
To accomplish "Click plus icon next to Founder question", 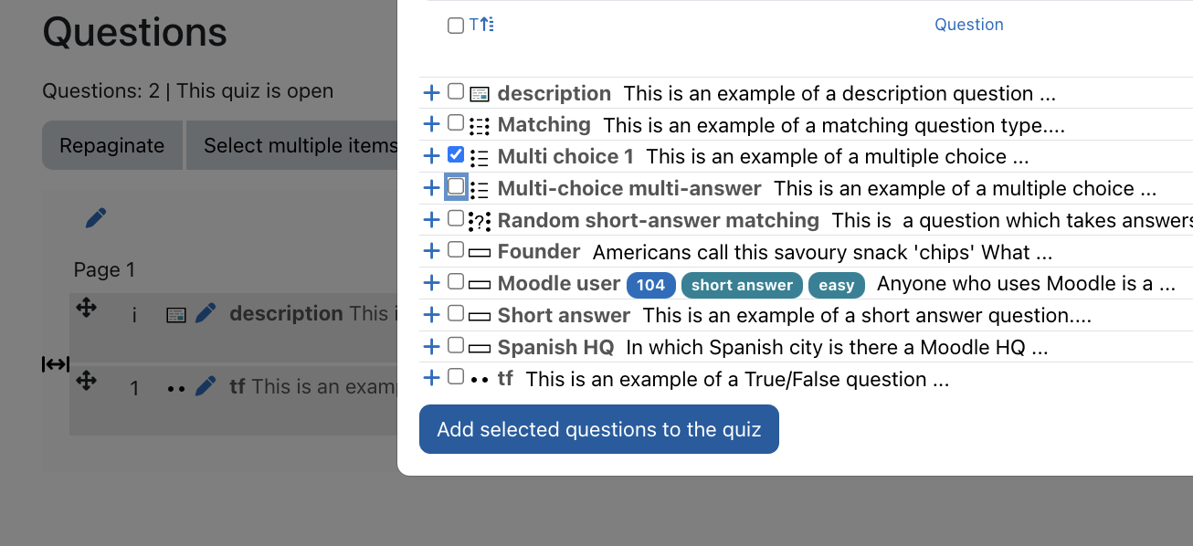I will 431,251.
